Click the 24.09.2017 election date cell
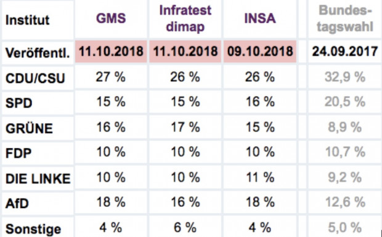The width and height of the screenshot is (382, 237). click(x=345, y=52)
